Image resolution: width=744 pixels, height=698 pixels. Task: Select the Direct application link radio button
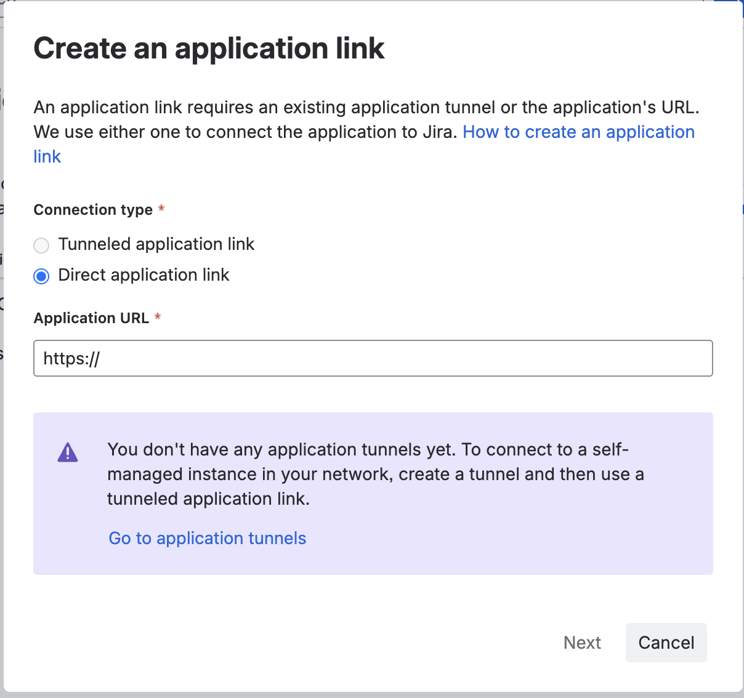coord(41,276)
